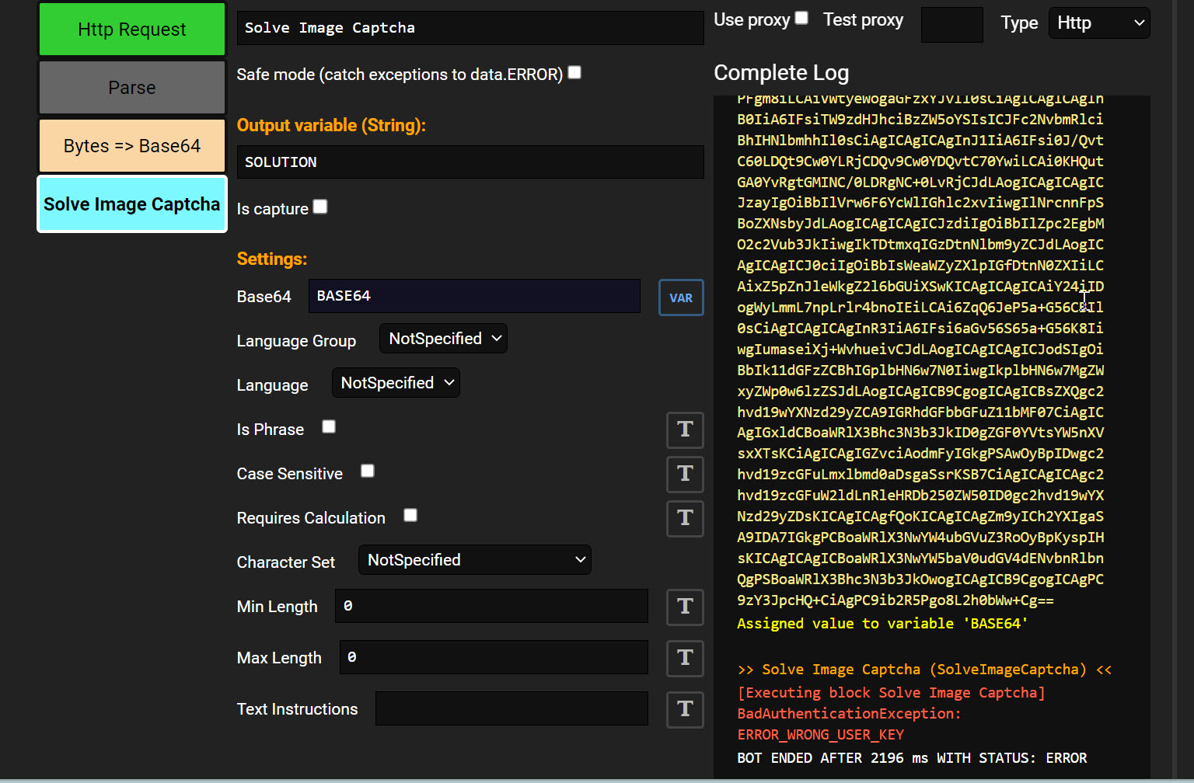Click the Max Length input field
The image size is (1194, 783).
point(494,657)
